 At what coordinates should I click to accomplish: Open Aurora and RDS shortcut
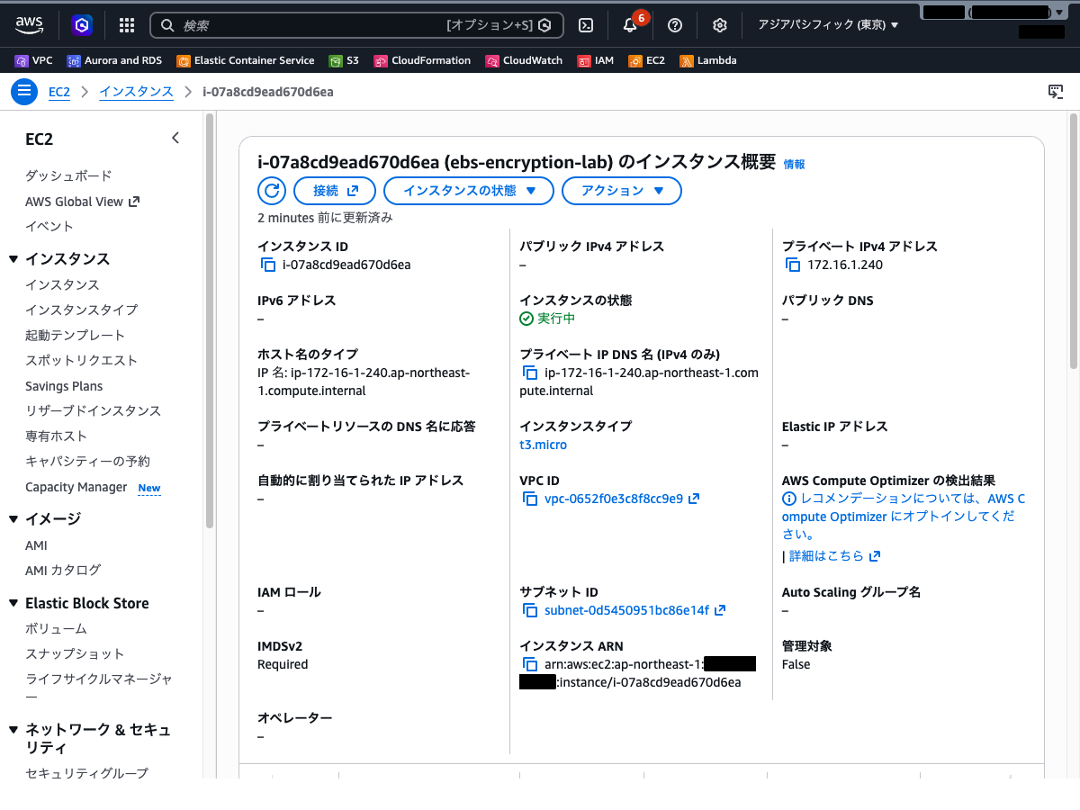(x=114, y=60)
